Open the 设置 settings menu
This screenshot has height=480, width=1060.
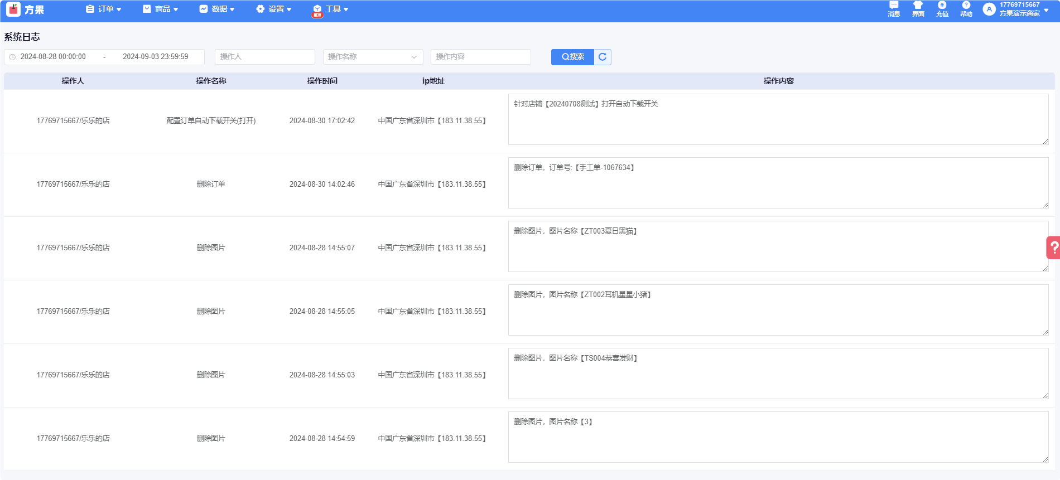point(274,9)
